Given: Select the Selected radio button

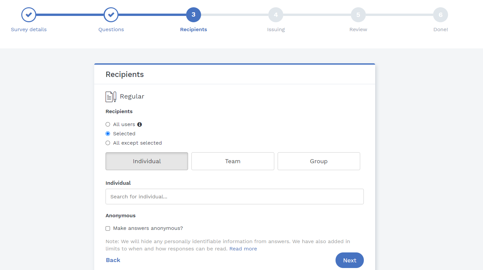Looking at the screenshot, I should (108, 134).
